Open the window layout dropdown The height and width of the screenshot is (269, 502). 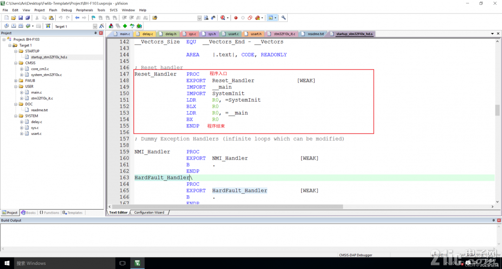click(275, 18)
